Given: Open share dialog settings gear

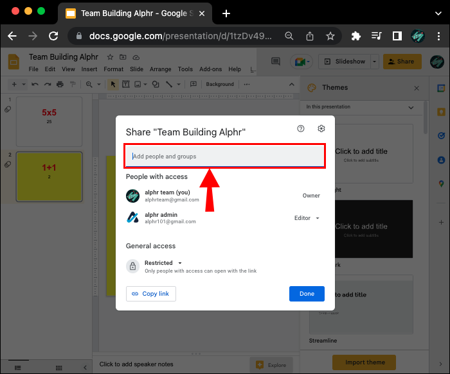Looking at the screenshot, I should pos(321,129).
